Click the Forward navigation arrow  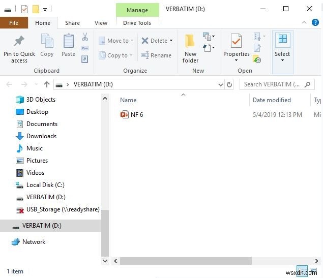24,84
